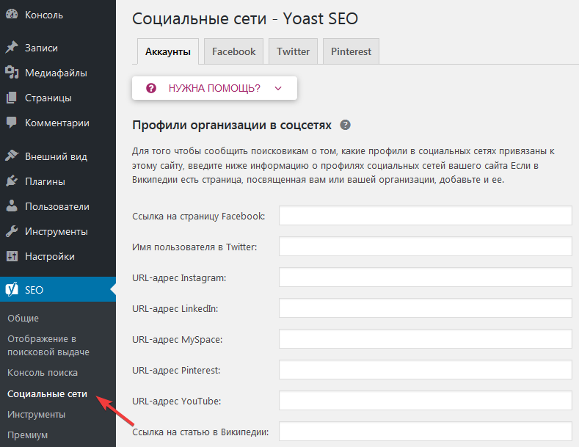Click the Нужна помощь? button text
This screenshot has height=447, width=579.
coord(214,88)
